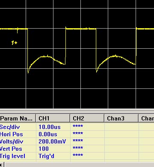Click the 200.00mV Volts/div value
Screen dimensions: 154x167
pos(52,141)
